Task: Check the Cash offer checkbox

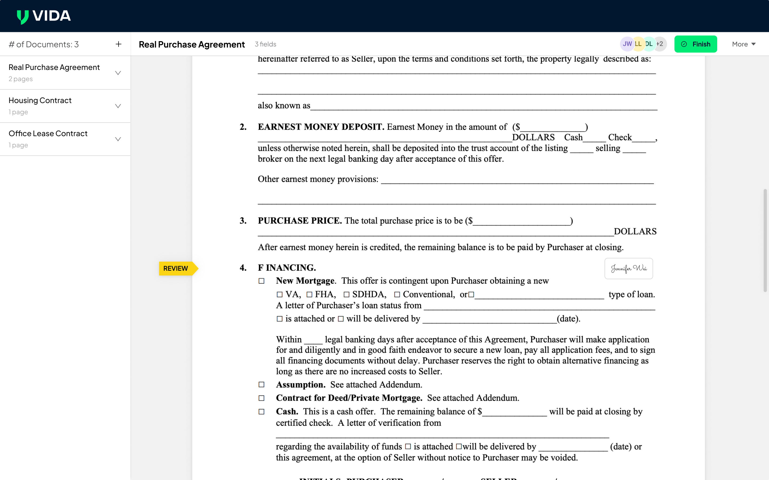Action: click(x=261, y=411)
